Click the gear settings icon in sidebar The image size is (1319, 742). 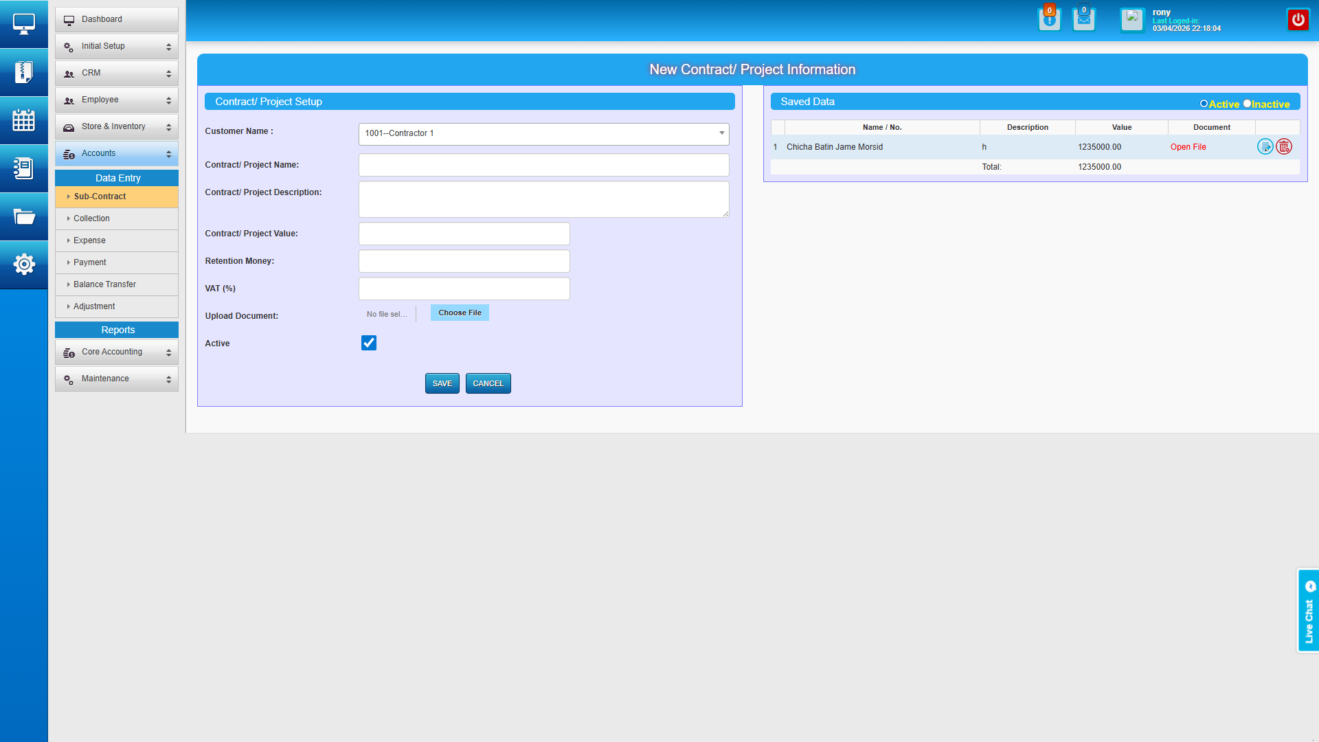24,264
